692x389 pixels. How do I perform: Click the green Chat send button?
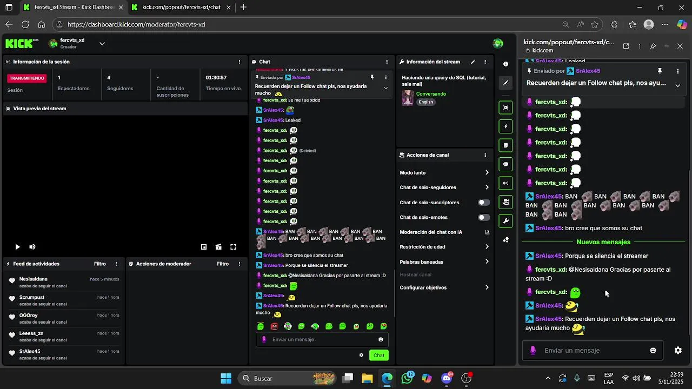point(379,355)
